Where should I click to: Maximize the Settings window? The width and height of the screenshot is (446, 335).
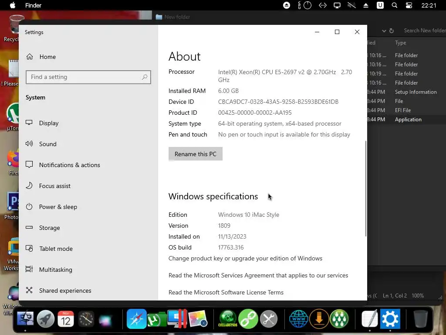[x=337, y=32]
